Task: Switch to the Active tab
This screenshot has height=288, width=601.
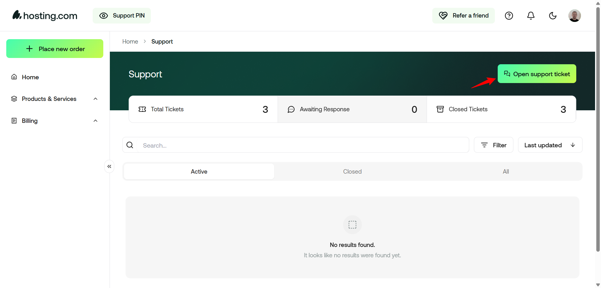Action: pyautogui.click(x=199, y=171)
